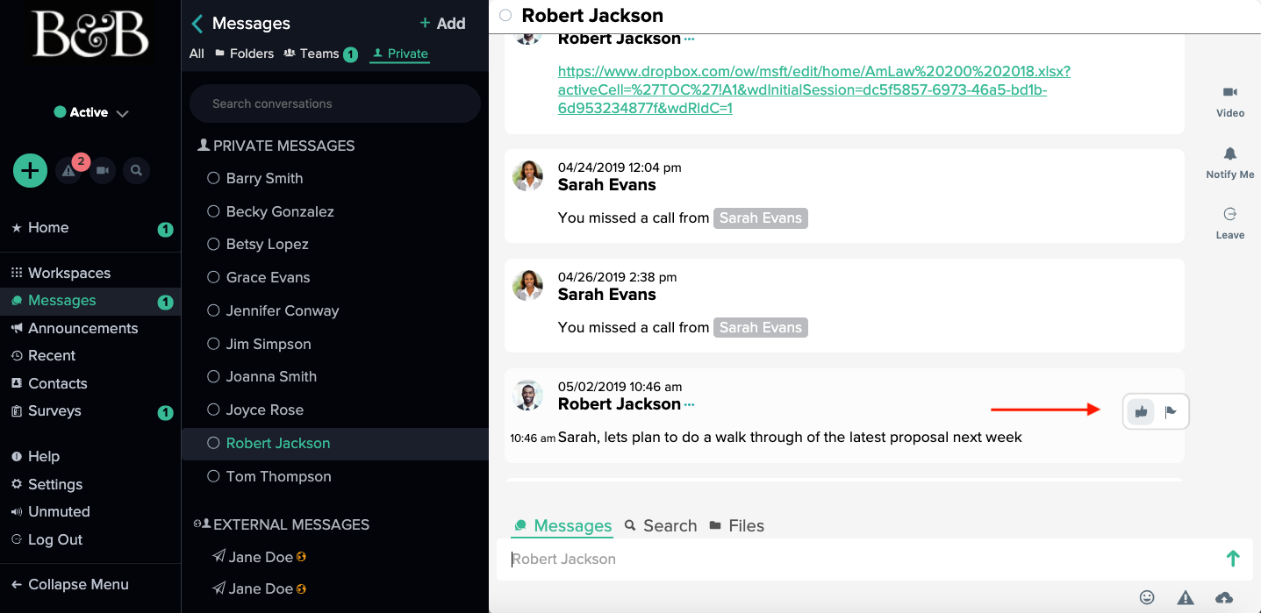Screen dimensions: 1261x613
Task: Open the emoji picker smiley icon
Action: (1147, 597)
